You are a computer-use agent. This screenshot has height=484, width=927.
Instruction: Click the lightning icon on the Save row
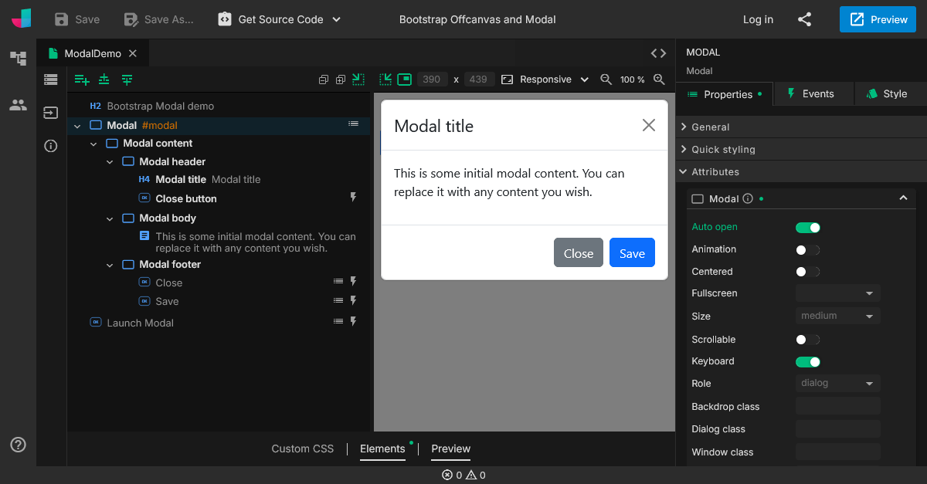click(354, 300)
